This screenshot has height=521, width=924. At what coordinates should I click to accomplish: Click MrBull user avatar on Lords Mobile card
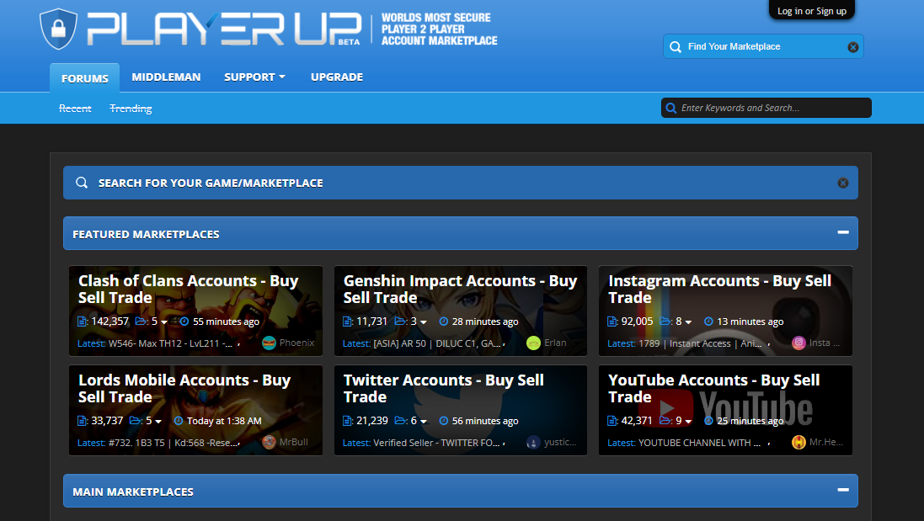pos(269,442)
